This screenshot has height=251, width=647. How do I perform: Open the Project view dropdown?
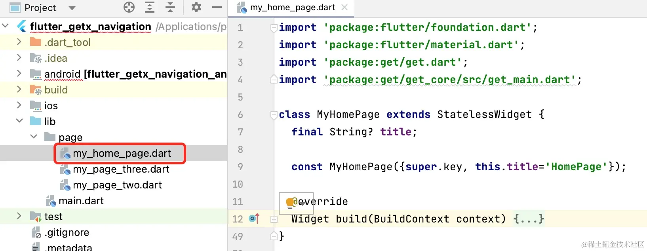click(x=72, y=8)
